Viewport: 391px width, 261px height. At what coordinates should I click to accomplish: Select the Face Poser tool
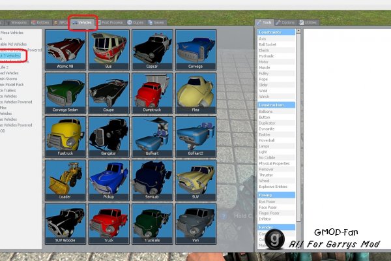coord(276,207)
